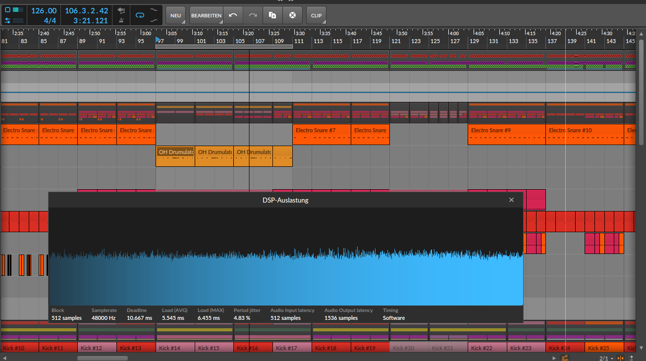The height and width of the screenshot is (361, 646).
Task: Toggle the pre-roll count-in icon
Action: point(121,10)
